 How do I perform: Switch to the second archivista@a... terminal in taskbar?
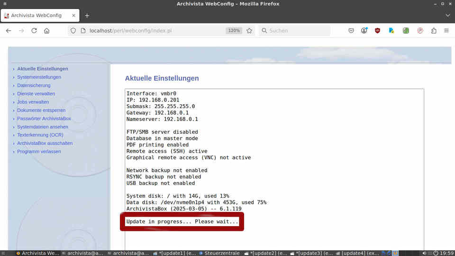[x=128, y=253]
